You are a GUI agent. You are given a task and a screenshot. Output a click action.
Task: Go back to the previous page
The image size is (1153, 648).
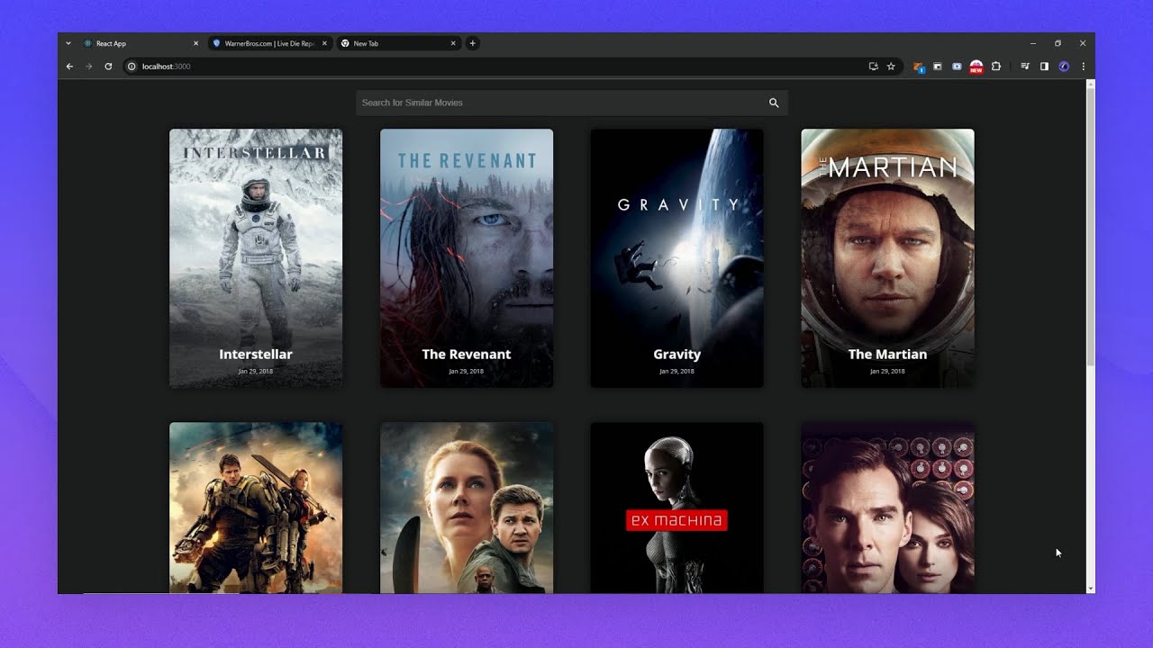[x=69, y=67]
